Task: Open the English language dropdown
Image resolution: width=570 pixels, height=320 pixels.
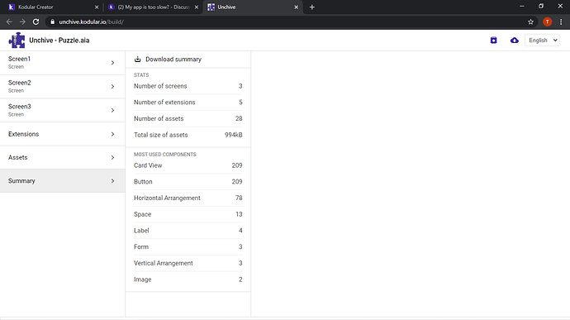Action: [x=542, y=40]
